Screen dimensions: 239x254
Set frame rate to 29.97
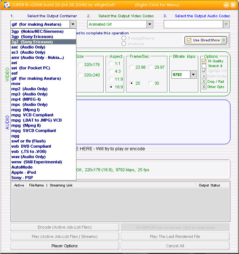(x=151, y=67)
